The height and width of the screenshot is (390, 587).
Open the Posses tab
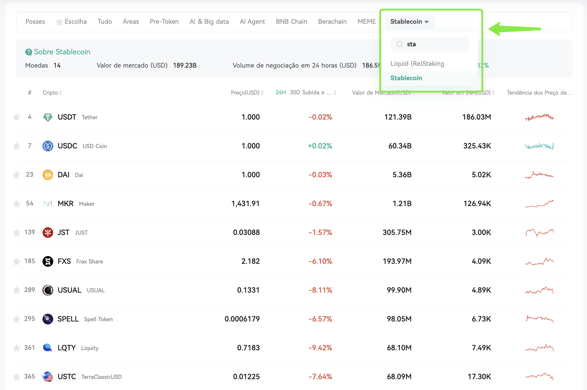[35, 22]
